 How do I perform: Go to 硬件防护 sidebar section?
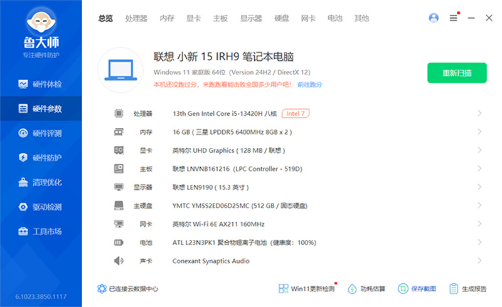point(41,158)
